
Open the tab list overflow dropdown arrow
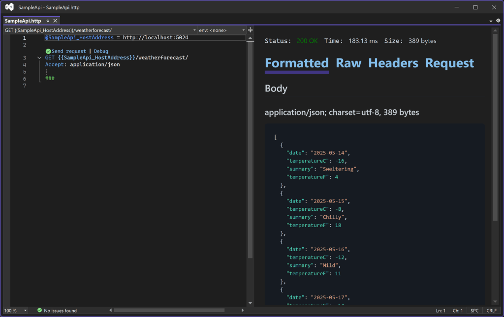click(x=491, y=21)
